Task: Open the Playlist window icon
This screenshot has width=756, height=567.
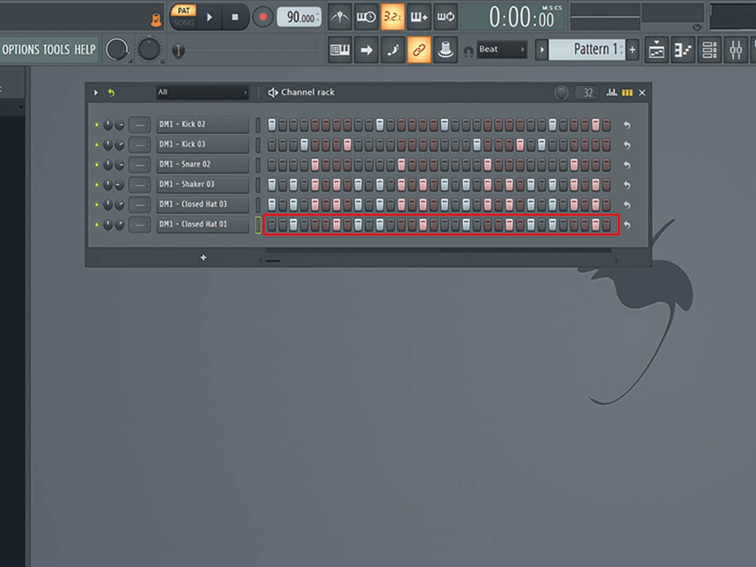Action: 657,49
